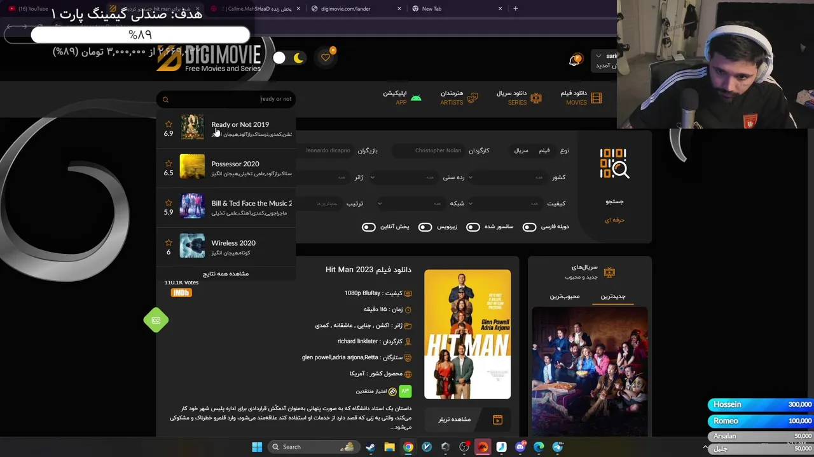Enable the پخش آنلاین switch

coord(369,227)
